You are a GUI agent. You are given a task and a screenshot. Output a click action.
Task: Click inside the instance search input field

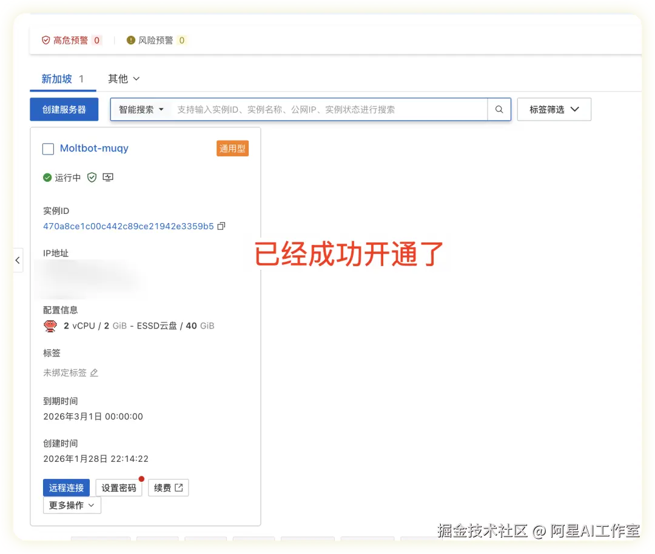click(303, 109)
